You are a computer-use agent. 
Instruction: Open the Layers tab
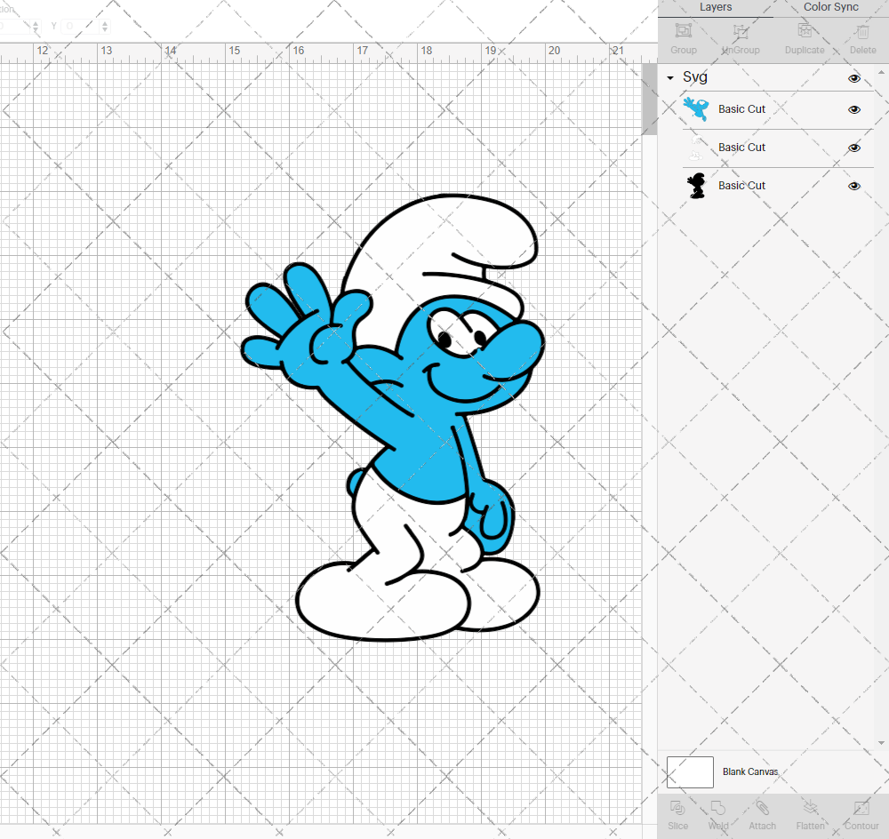pyautogui.click(x=715, y=7)
